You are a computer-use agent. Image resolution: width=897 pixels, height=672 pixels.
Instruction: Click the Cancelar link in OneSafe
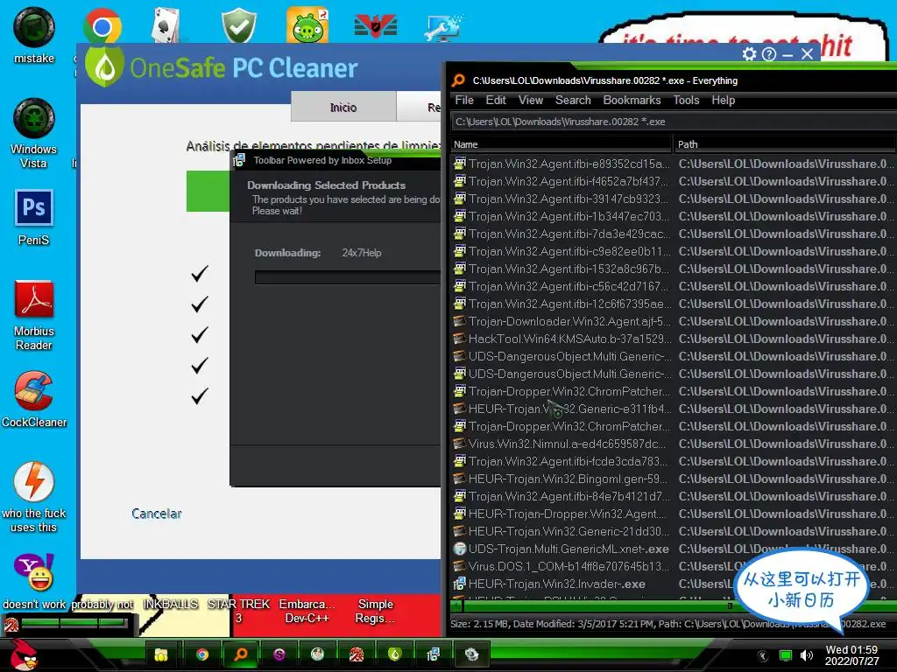[156, 514]
